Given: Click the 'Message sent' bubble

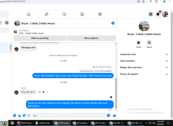Looking at the screenshot, I should pos(28,48).
